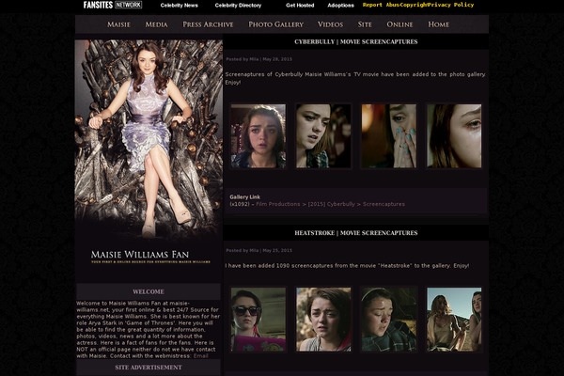Click the Heatstroke Movie Screencaptures post title

(355, 233)
